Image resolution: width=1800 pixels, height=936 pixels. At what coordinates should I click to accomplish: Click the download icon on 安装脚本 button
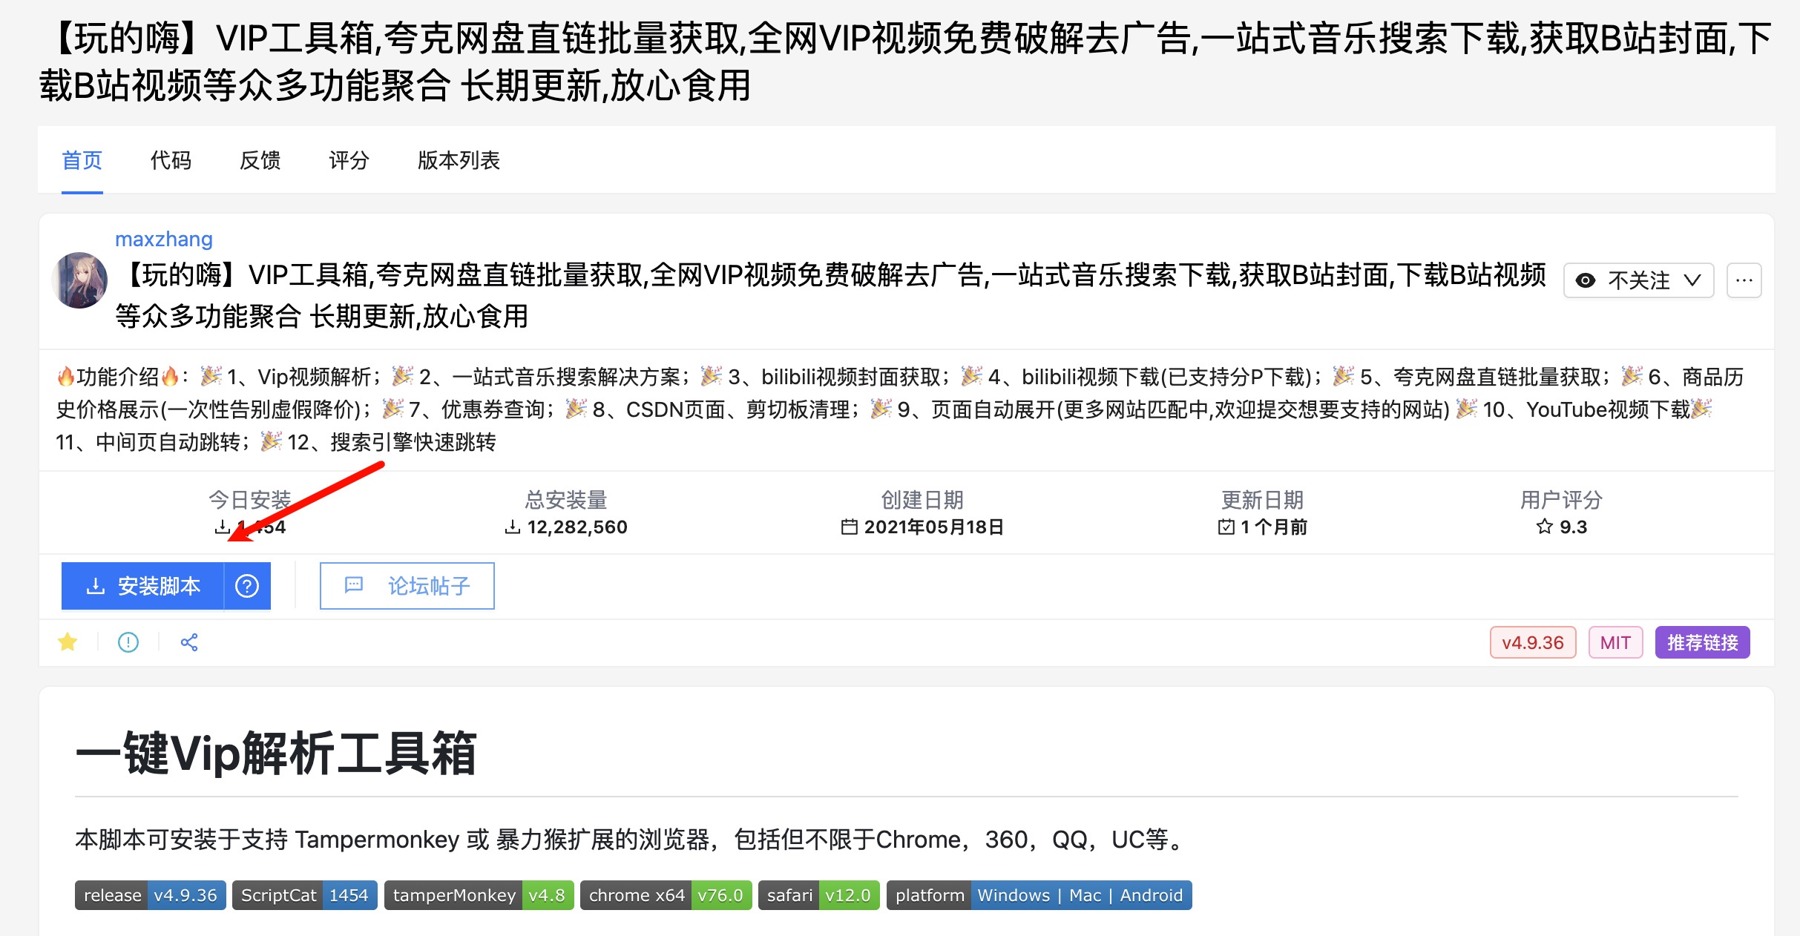pyautogui.click(x=94, y=586)
